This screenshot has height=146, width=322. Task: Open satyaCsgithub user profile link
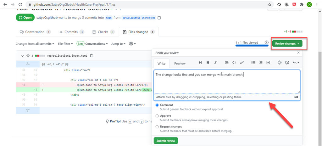click(x=47, y=18)
